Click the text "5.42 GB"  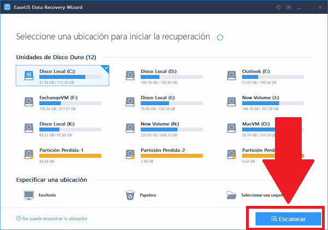click(x=249, y=162)
